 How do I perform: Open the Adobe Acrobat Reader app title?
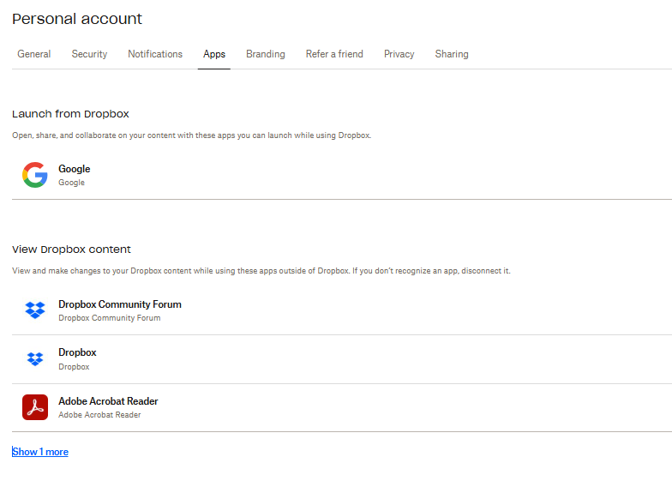tap(108, 401)
